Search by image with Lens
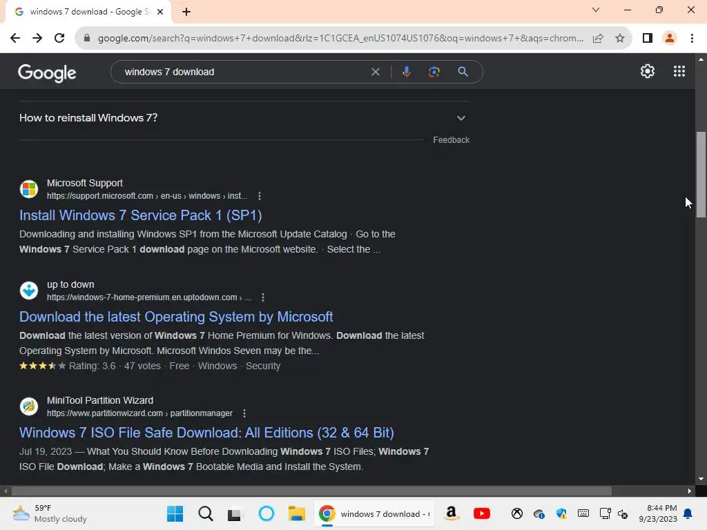The image size is (707, 530). pyautogui.click(x=434, y=72)
